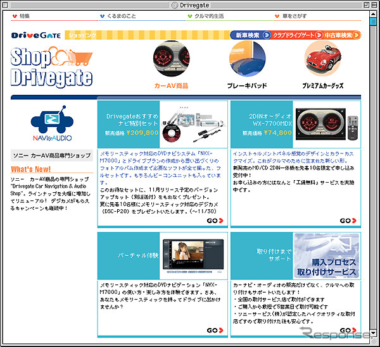Click the scrollbar down arrow
The height and width of the screenshot is (347, 380).
click(373, 333)
